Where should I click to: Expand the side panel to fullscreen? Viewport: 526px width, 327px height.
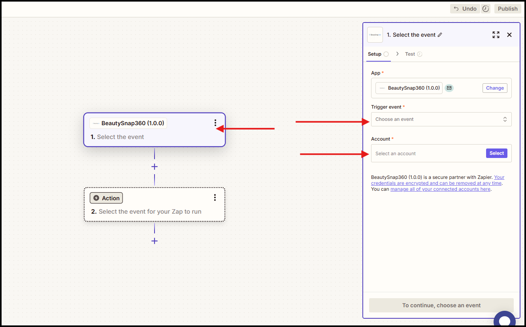496,35
